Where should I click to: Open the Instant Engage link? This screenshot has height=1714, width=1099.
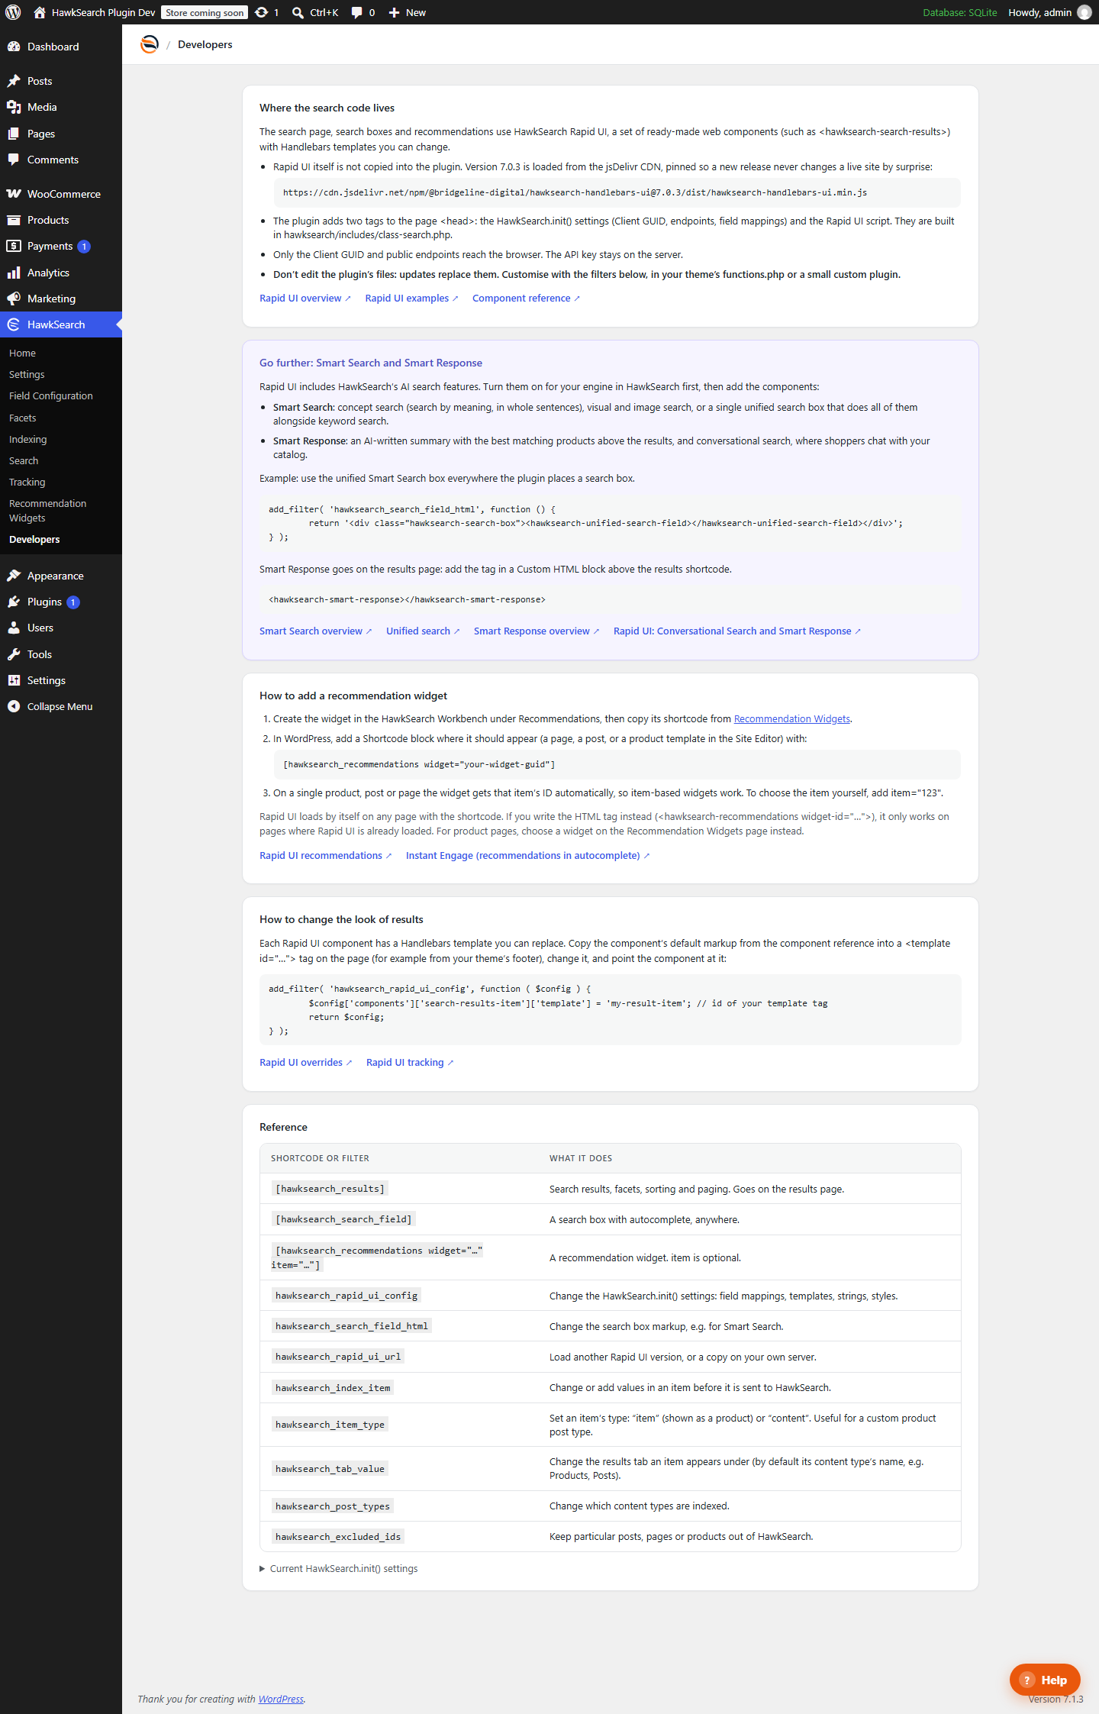click(527, 855)
